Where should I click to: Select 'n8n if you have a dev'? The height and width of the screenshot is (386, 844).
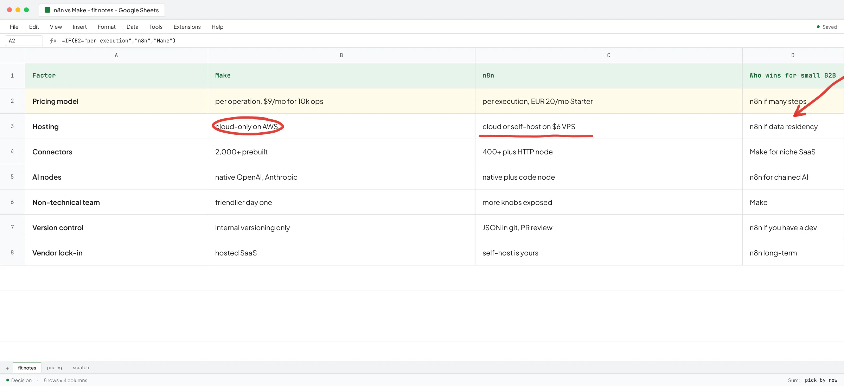coord(793,227)
